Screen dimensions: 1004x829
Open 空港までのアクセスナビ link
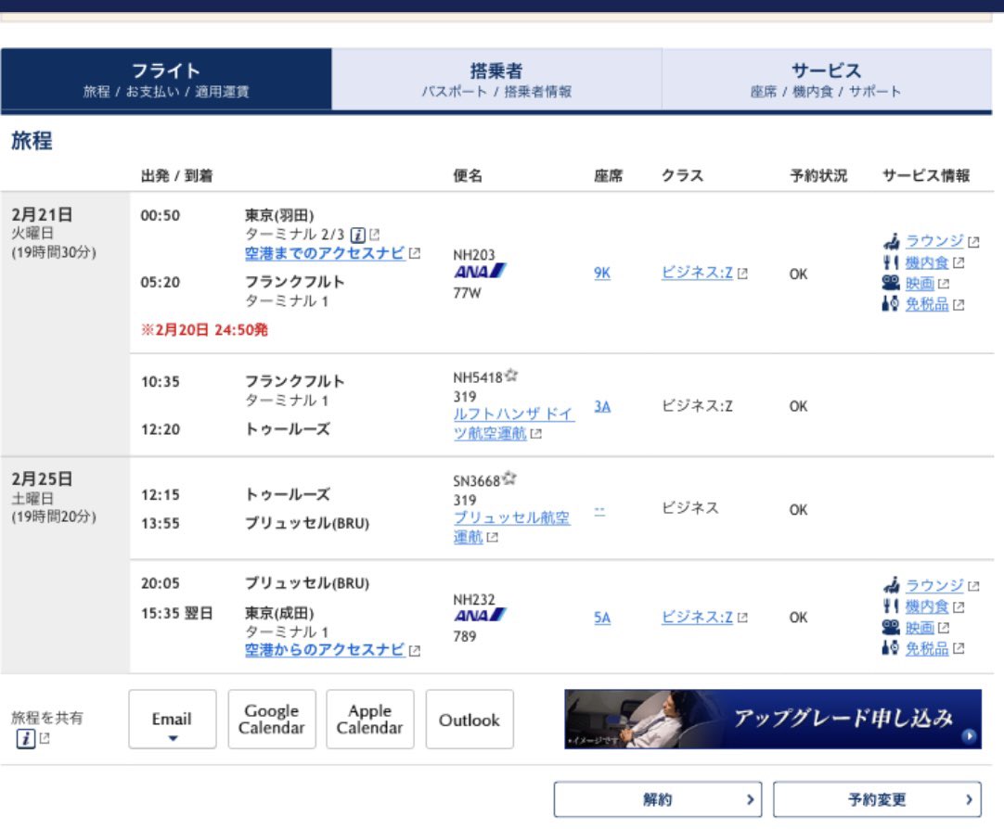click(325, 253)
